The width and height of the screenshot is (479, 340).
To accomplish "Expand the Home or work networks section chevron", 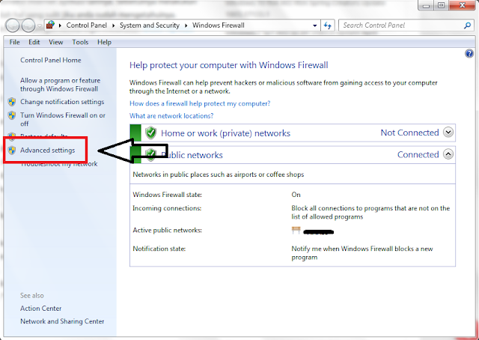I will click(448, 133).
